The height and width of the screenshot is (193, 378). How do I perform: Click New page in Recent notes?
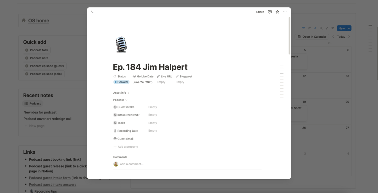point(35,126)
